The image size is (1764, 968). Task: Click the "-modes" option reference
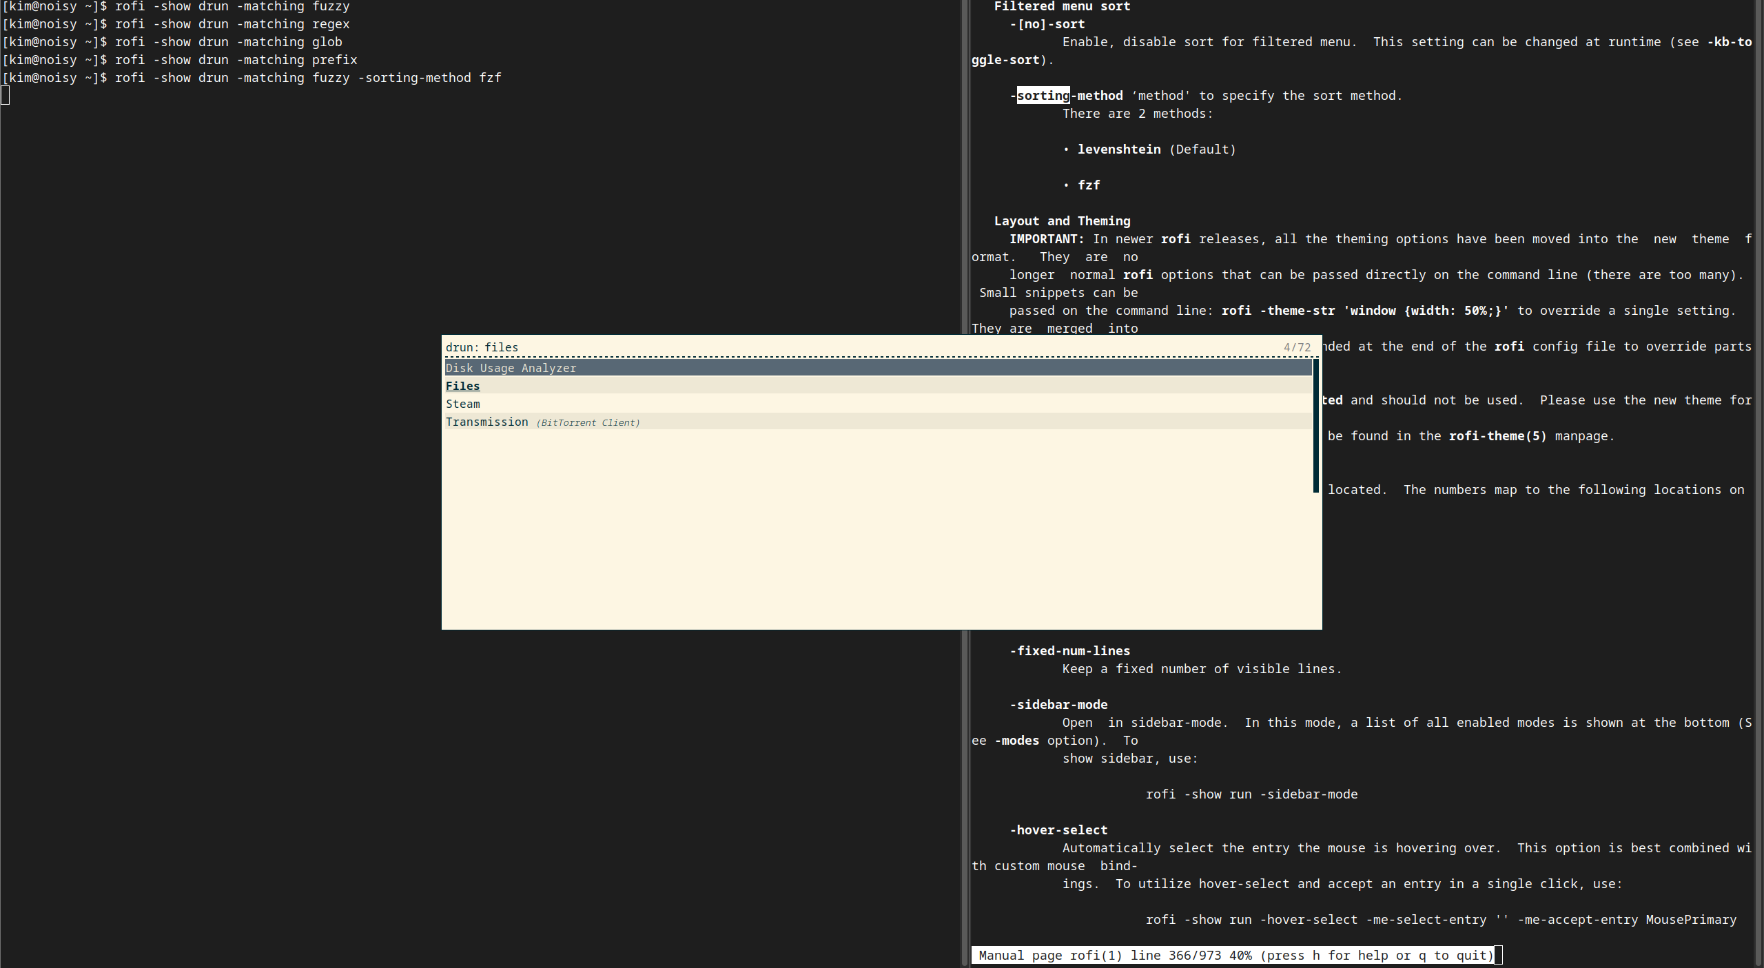pyautogui.click(x=1017, y=741)
